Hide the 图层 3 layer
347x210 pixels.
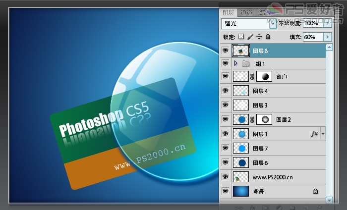(225, 105)
